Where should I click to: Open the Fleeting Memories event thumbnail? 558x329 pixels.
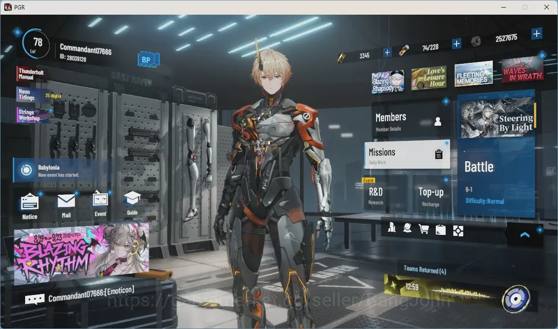474,74
